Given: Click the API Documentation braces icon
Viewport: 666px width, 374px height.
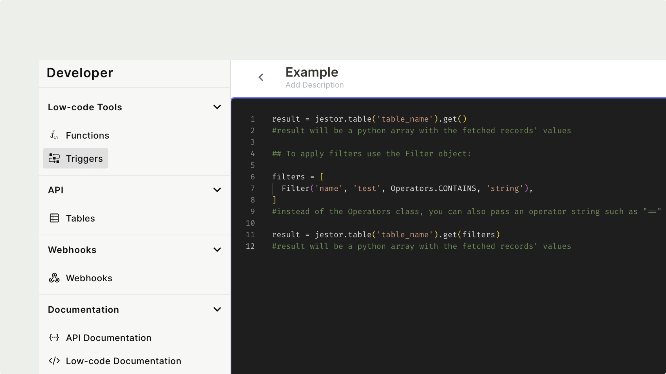Looking at the screenshot, I should 54,337.
